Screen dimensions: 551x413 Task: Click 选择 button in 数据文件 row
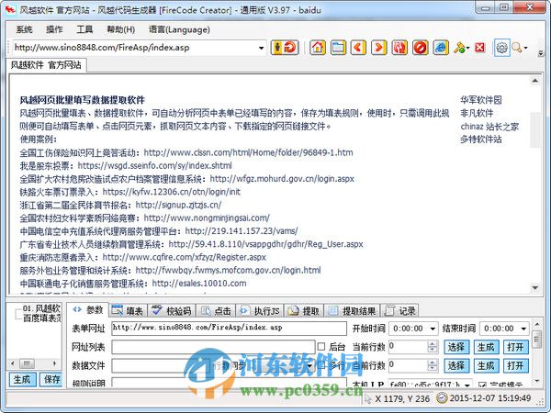click(456, 365)
